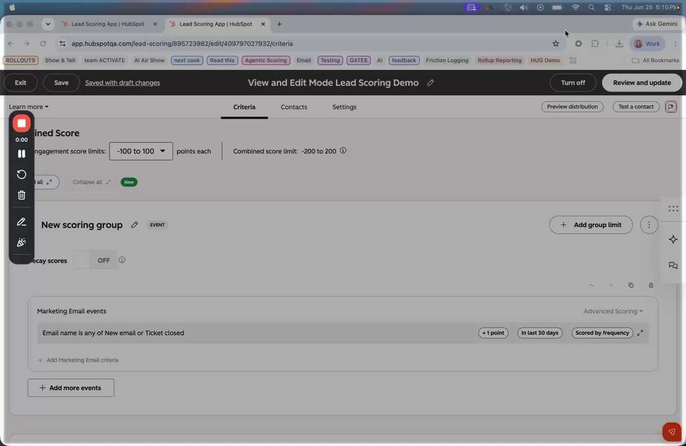Rename New scoring group via pencil icon
686x446 pixels.
(x=134, y=224)
